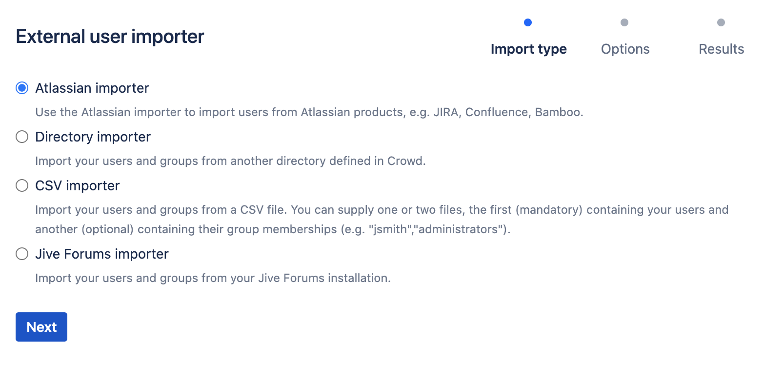The width and height of the screenshot is (764, 365).
Task: Open the Options step label
Action: 625,49
